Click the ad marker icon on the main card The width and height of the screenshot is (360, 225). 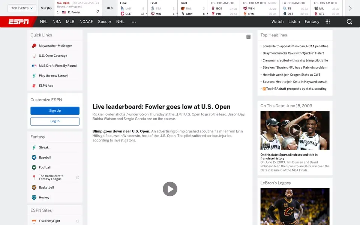pos(248,37)
